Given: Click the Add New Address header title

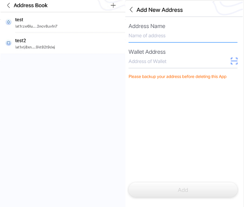Looking at the screenshot, I should 159,10.
